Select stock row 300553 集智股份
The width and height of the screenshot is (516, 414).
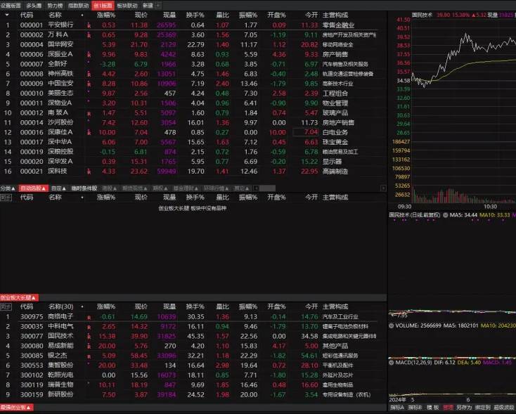[x=193, y=366]
